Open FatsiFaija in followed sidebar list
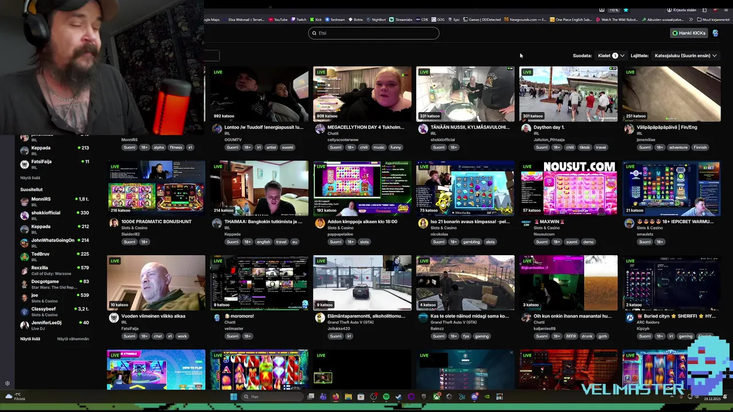 click(x=54, y=164)
